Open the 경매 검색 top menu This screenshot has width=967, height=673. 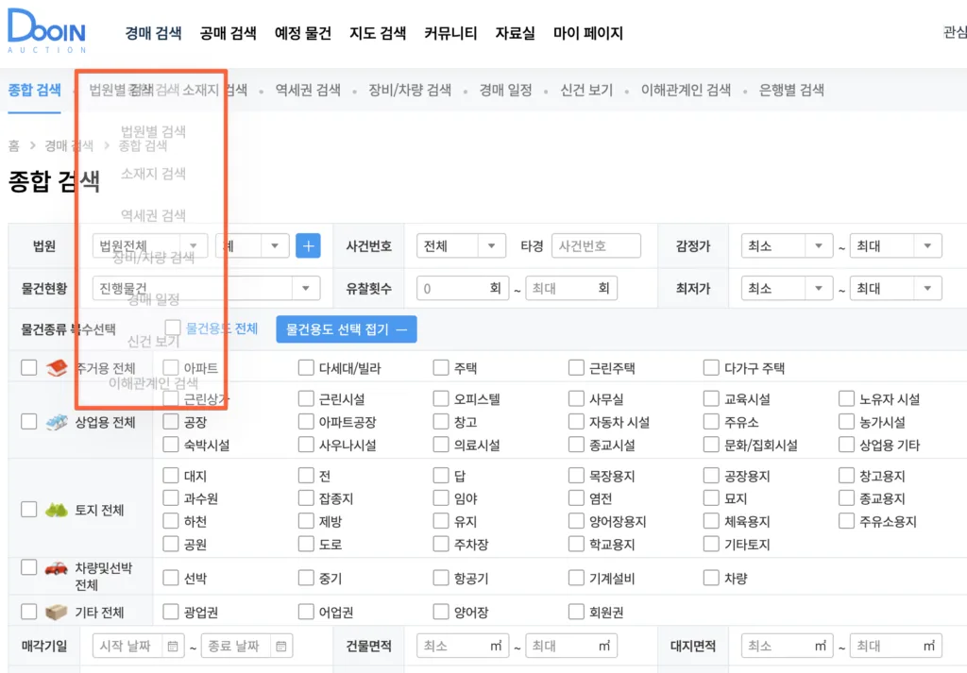153,33
